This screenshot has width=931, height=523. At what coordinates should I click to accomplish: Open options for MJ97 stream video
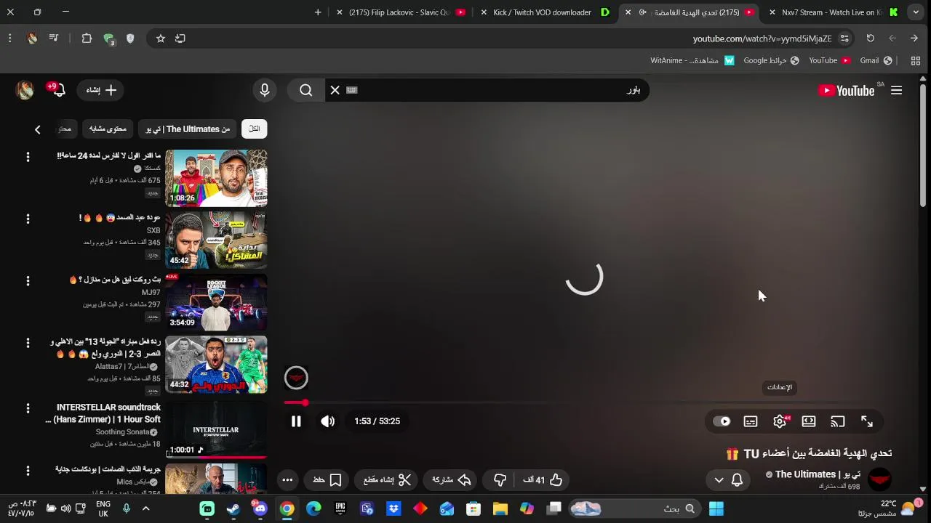point(28,281)
